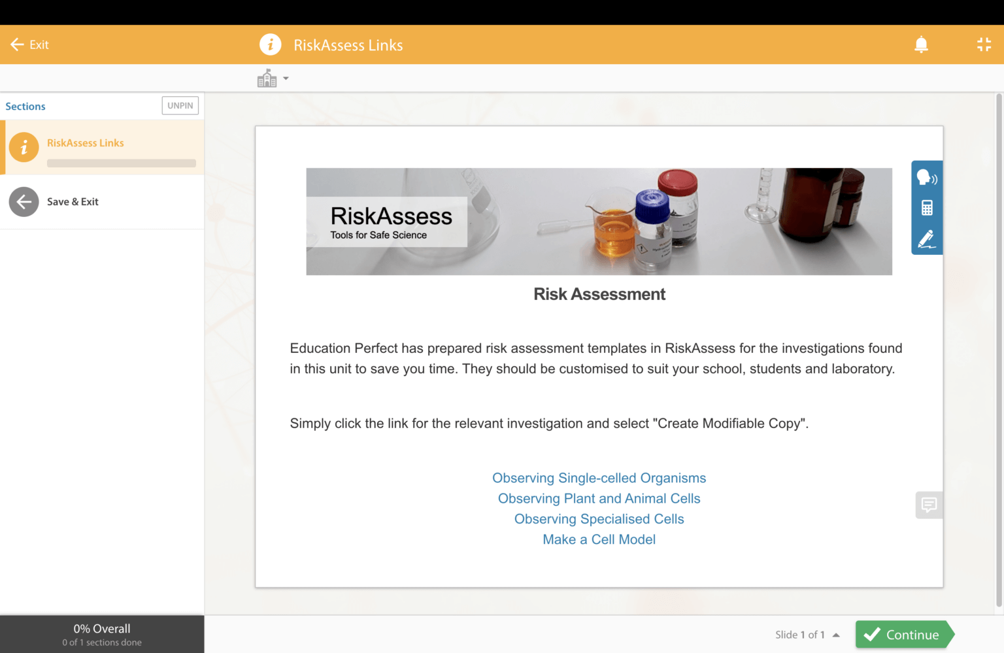1004x653 pixels.
Task: Open the calculator tool
Action: coord(926,207)
